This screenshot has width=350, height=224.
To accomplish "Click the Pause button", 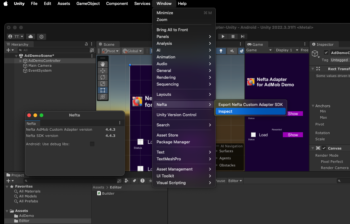I will pyautogui.click(x=233, y=36).
